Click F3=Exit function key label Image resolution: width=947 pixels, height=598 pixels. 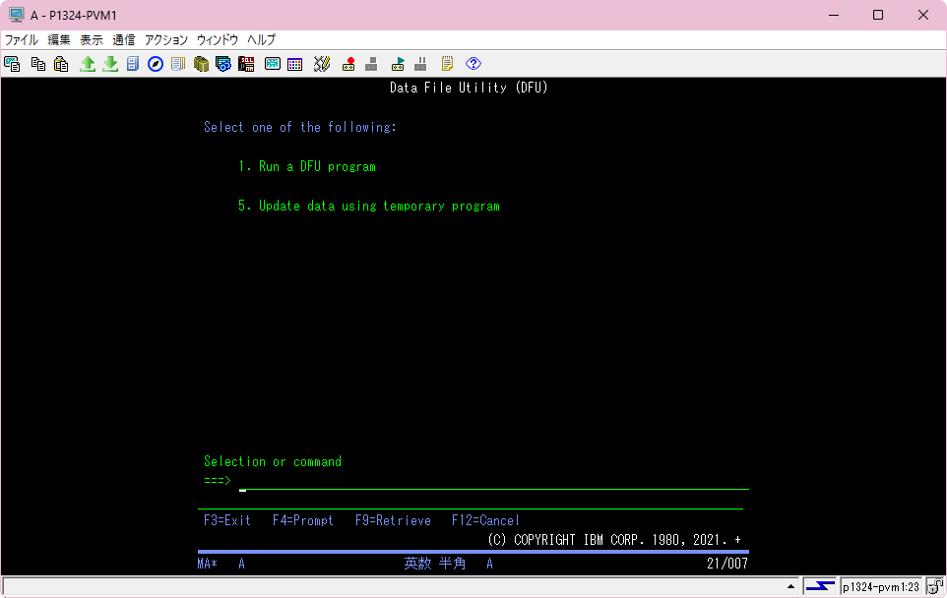(x=227, y=520)
